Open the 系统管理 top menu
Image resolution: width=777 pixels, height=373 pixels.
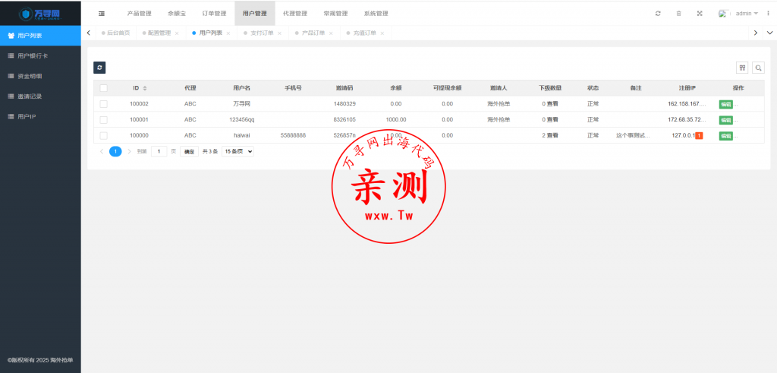[x=376, y=14]
